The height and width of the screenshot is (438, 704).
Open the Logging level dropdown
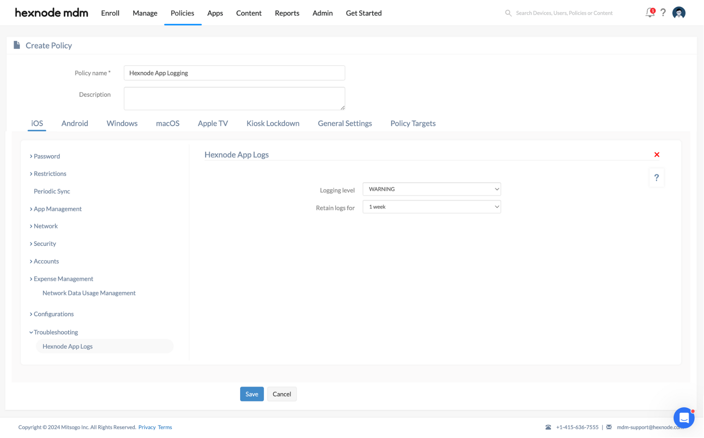pos(432,189)
